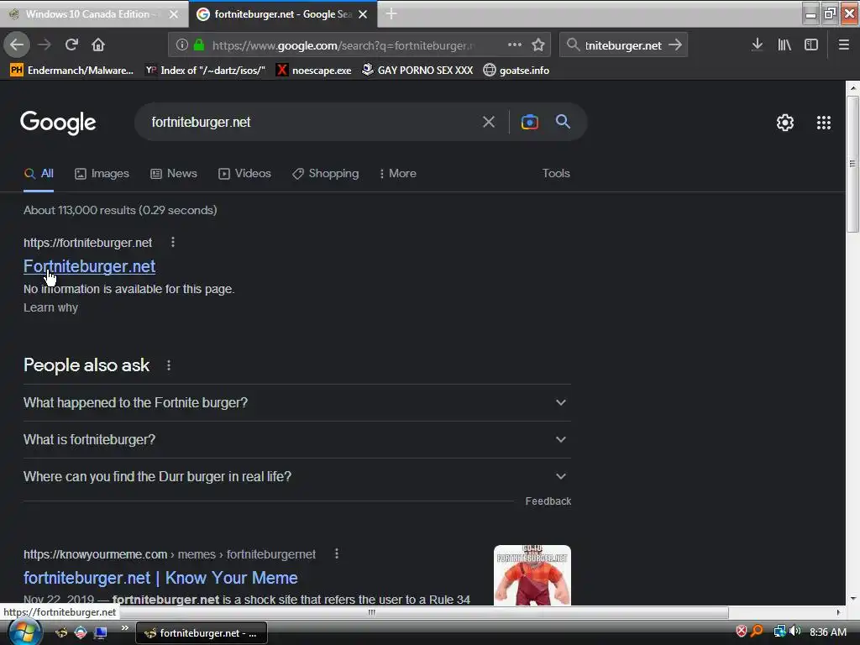The width and height of the screenshot is (860, 645).
Task: Bookmark this page with the star icon
Action: [x=538, y=45]
